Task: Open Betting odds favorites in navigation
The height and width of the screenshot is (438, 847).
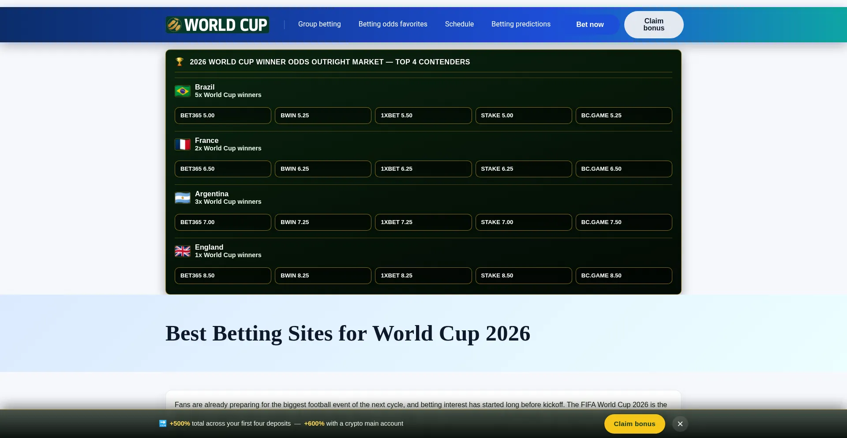Action: pos(393,24)
